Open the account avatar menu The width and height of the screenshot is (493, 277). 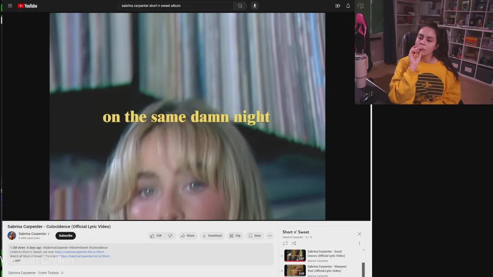tap(361, 6)
